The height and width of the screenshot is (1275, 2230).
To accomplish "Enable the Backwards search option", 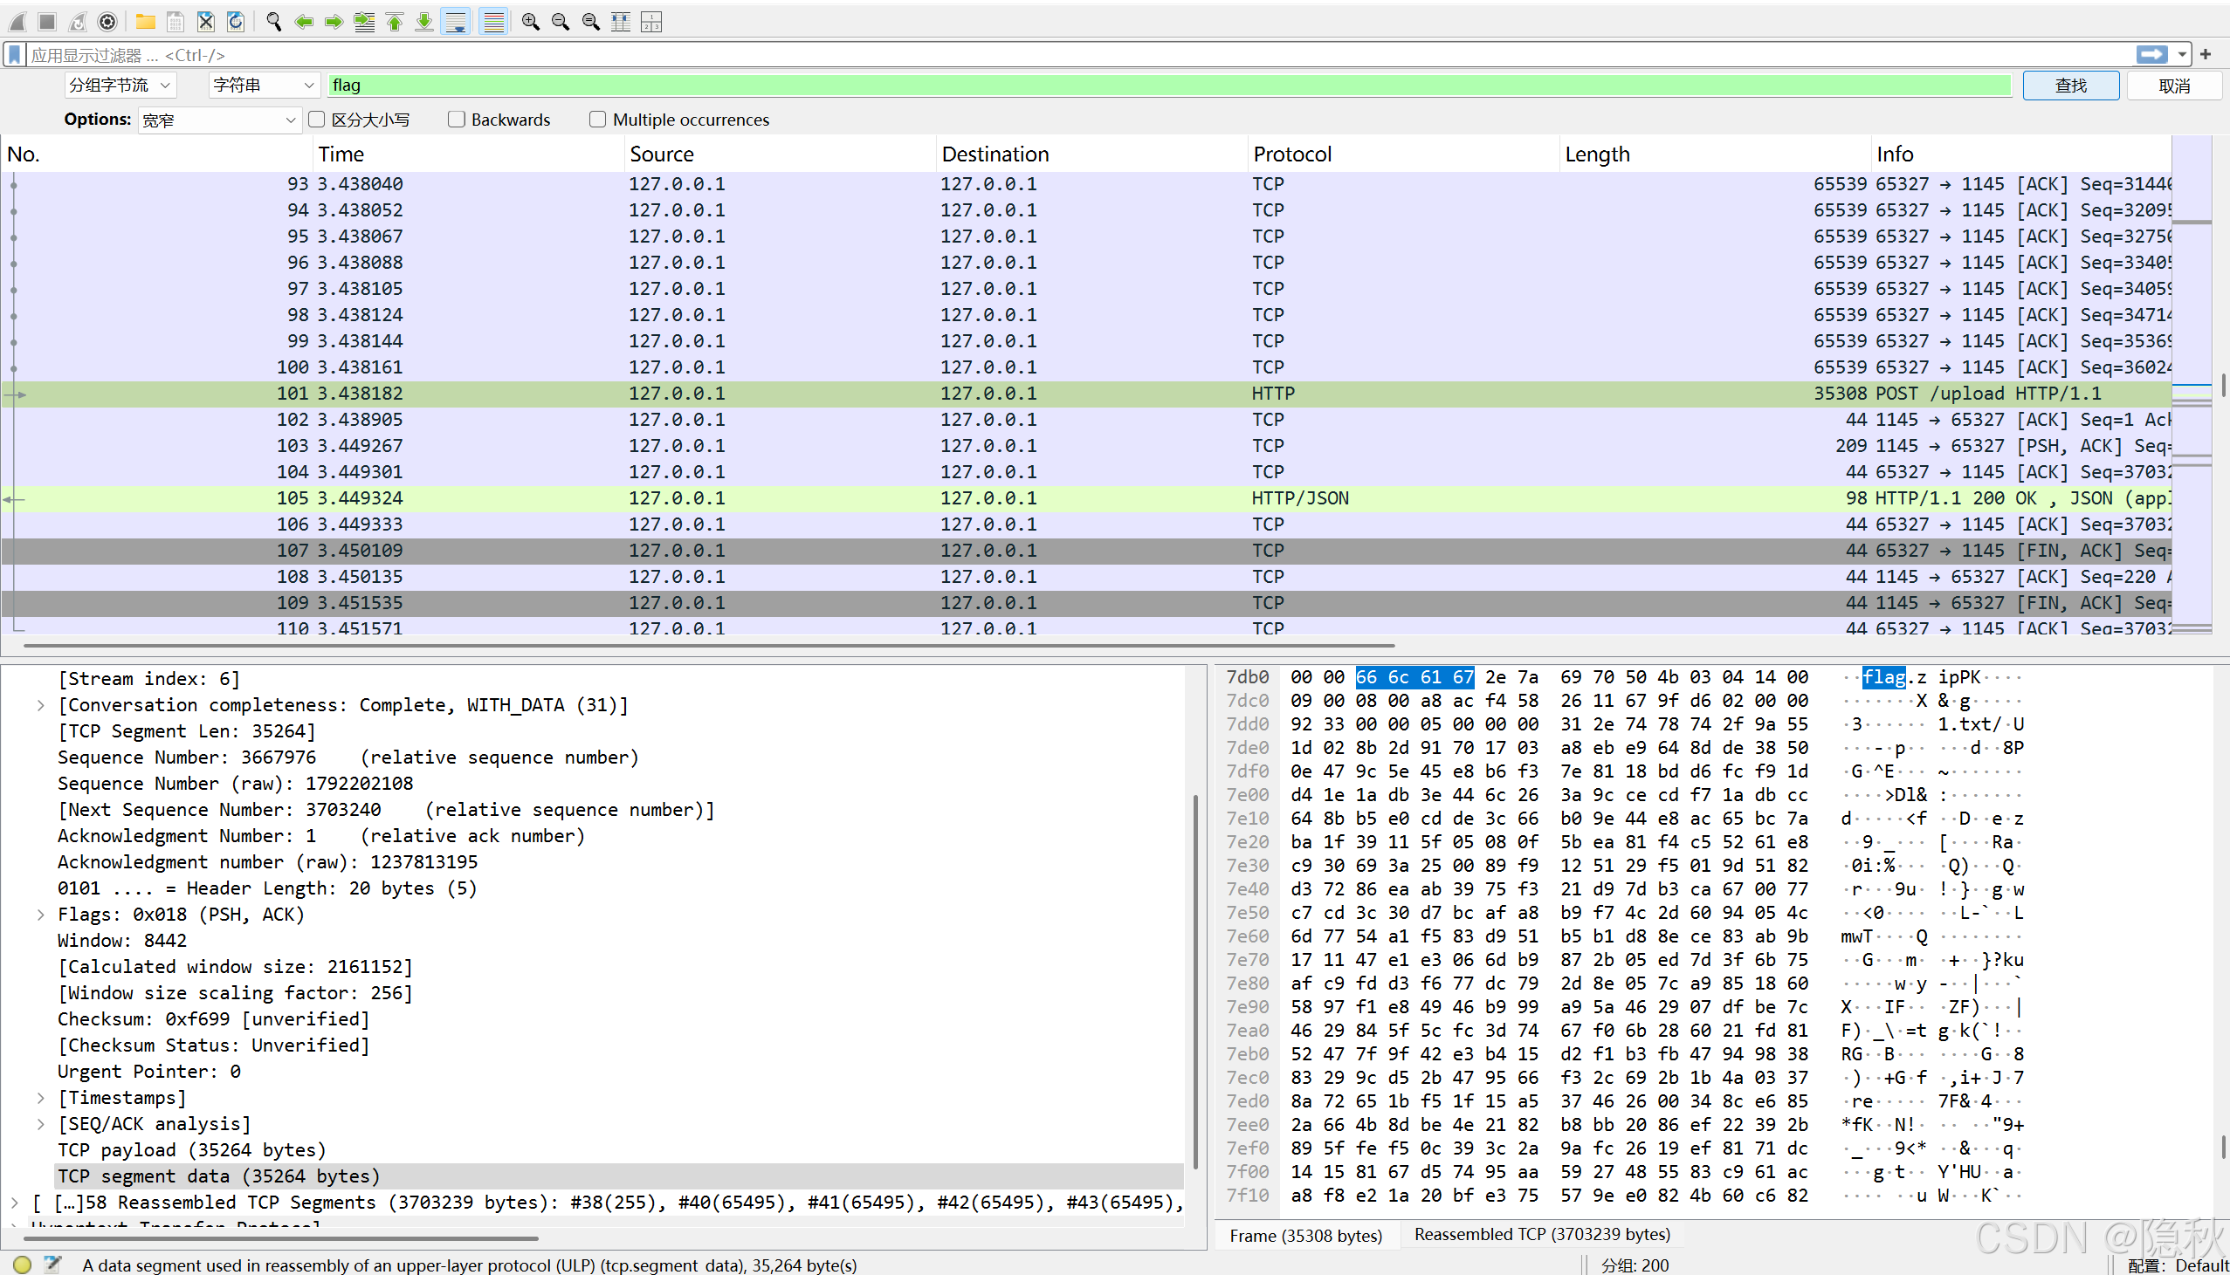I will coord(457,119).
